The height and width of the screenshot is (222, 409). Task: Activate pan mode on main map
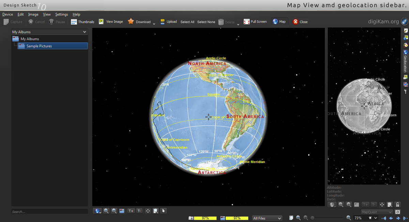point(148,211)
